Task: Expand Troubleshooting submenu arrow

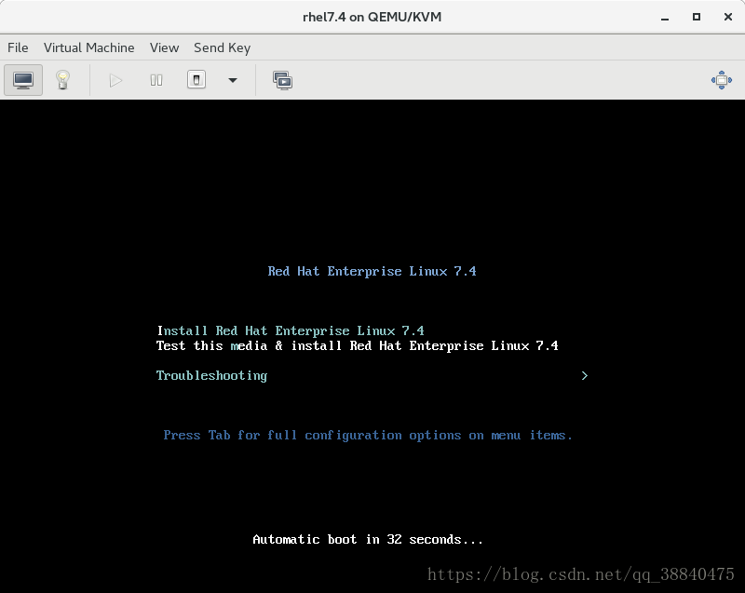Action: [585, 375]
